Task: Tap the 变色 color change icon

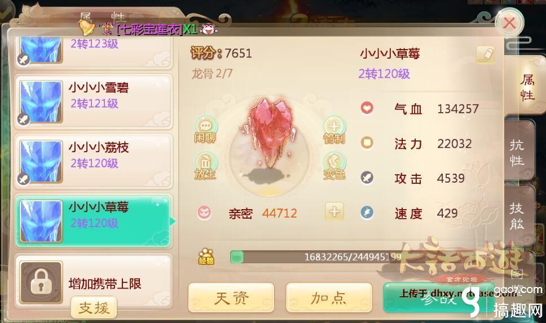Action: click(x=334, y=166)
